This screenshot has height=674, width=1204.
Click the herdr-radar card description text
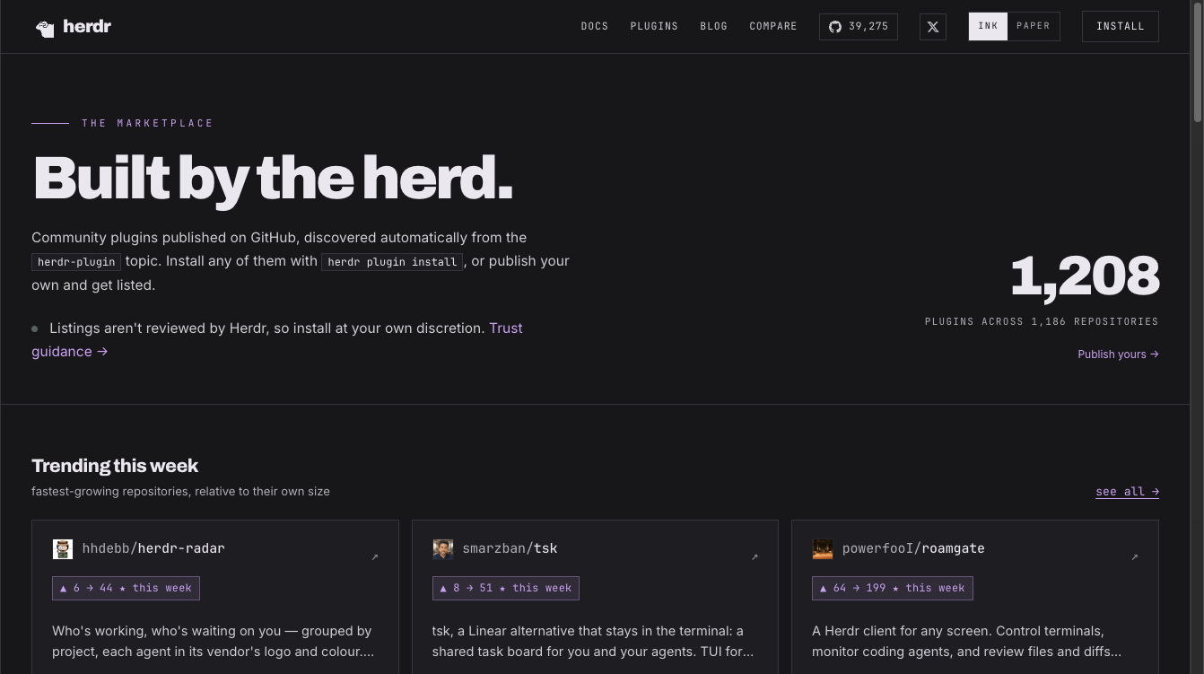point(214,642)
